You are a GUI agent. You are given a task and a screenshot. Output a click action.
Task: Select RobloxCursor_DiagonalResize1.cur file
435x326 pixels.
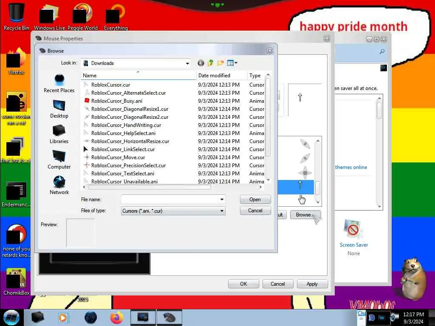(x=130, y=109)
